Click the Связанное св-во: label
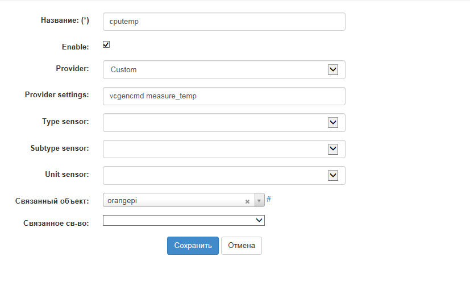Screen dimensions: 470x306 [x=56, y=222]
